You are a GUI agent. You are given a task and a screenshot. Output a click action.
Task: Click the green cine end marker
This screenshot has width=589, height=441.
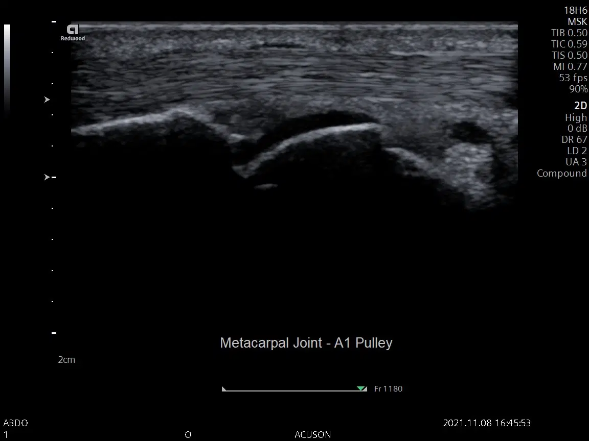(x=361, y=389)
